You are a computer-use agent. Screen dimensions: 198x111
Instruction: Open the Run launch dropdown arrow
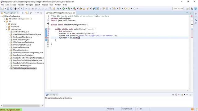click(66, 9)
